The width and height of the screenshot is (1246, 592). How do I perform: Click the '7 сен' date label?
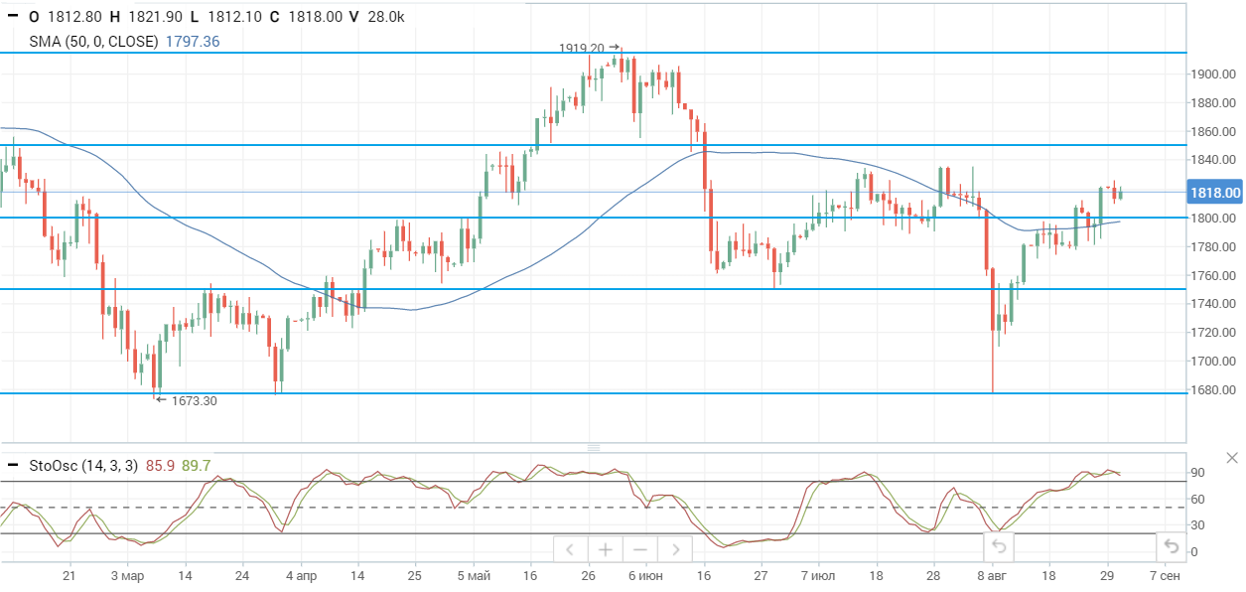(1166, 576)
